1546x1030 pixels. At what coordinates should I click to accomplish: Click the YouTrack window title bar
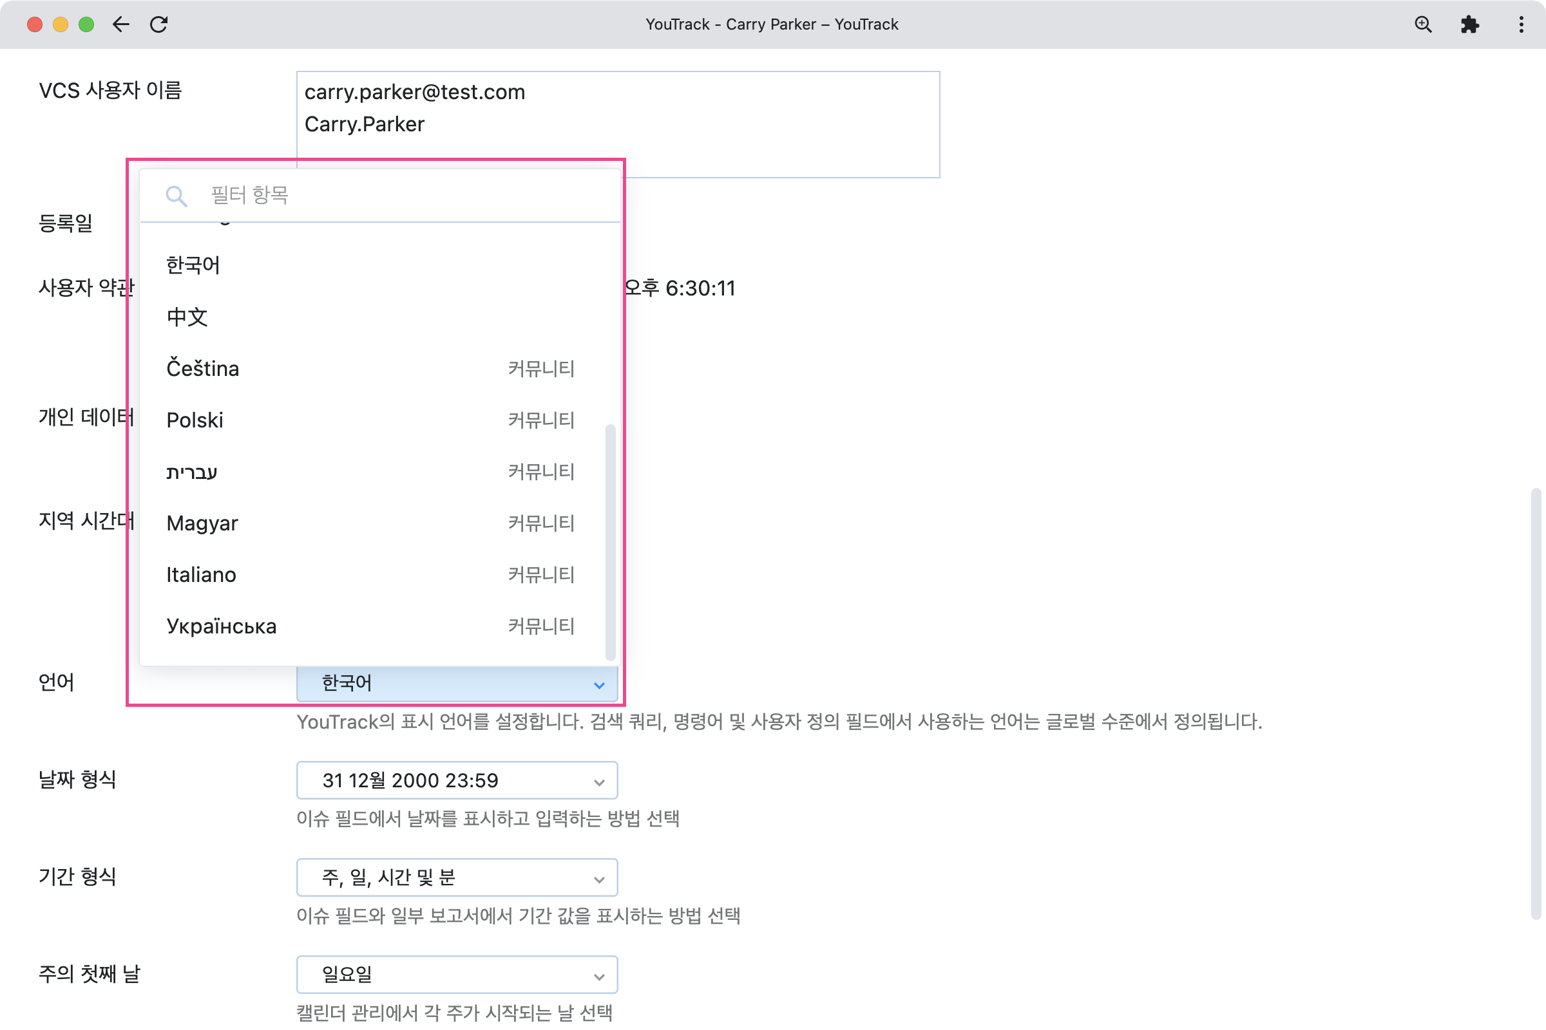point(772,24)
